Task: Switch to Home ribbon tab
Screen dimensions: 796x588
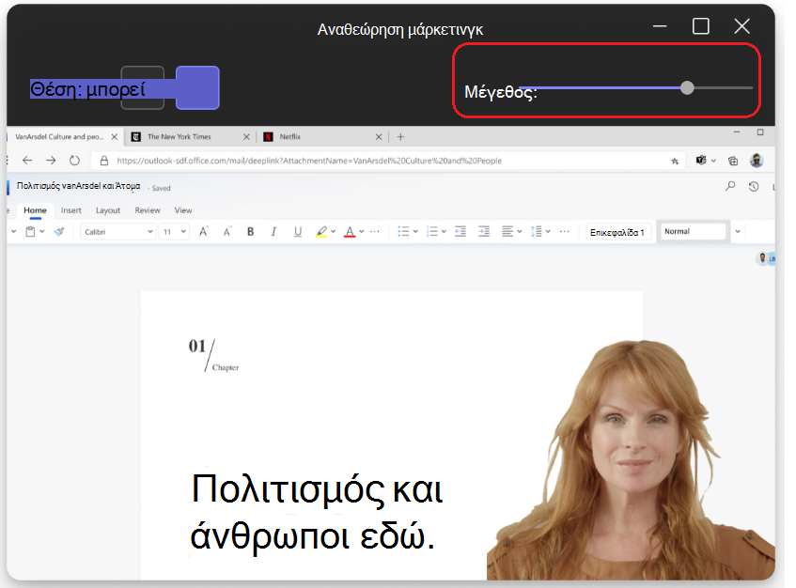Action: (x=35, y=210)
